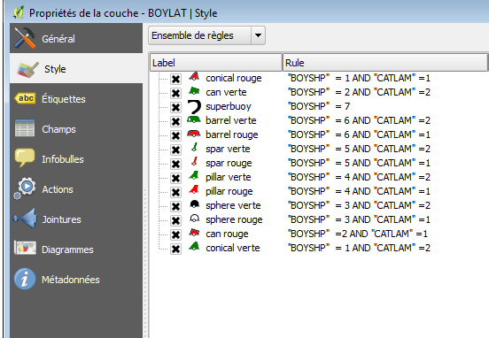Viewport: 489px width, 338px height.
Task: Toggle the spar verte rule checkbox
Action: [175, 150]
